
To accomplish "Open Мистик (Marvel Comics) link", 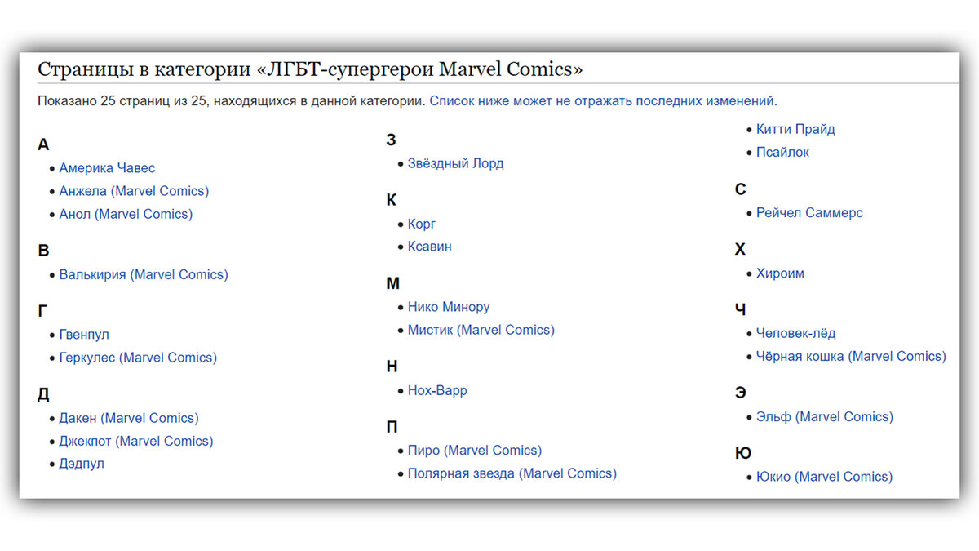I will click(481, 330).
